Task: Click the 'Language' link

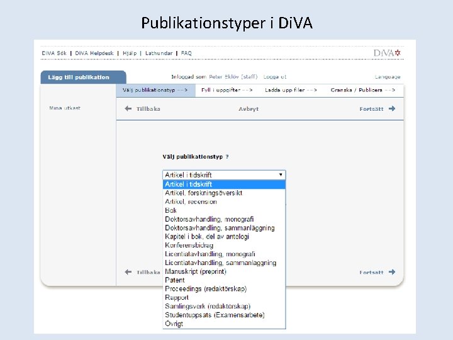Action: pos(388,77)
